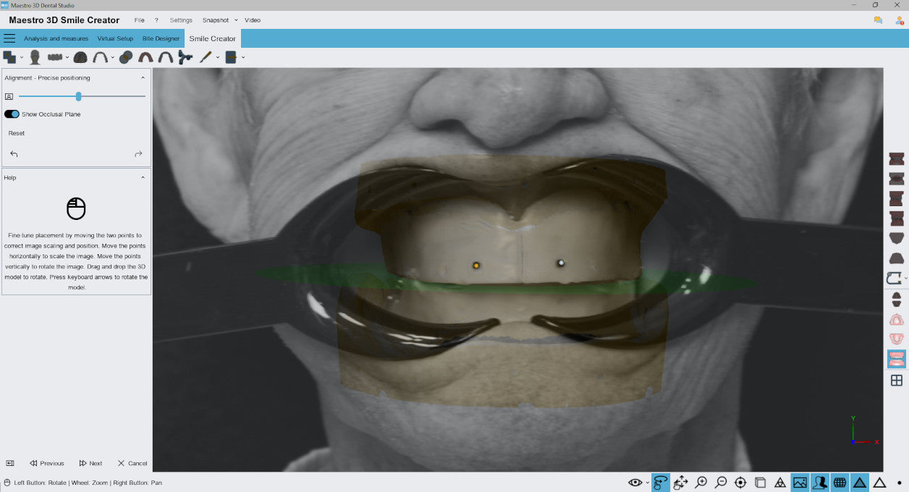Select the highlighted pink both-jaws view icon
This screenshot has height=492, width=909.
896,358
